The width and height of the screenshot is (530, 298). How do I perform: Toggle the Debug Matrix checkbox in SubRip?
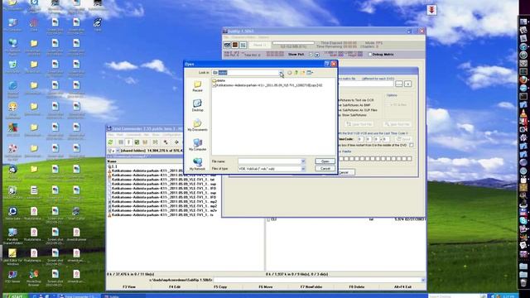(370, 54)
